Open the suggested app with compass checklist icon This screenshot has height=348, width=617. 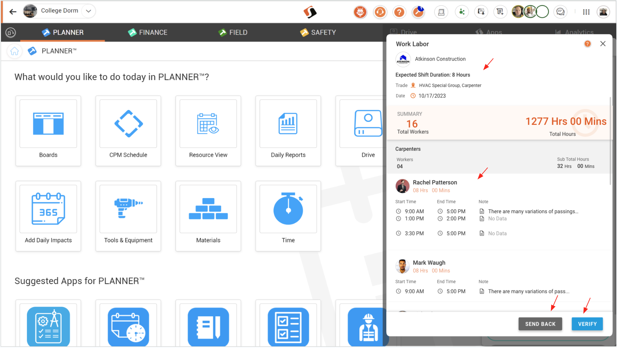(48, 326)
